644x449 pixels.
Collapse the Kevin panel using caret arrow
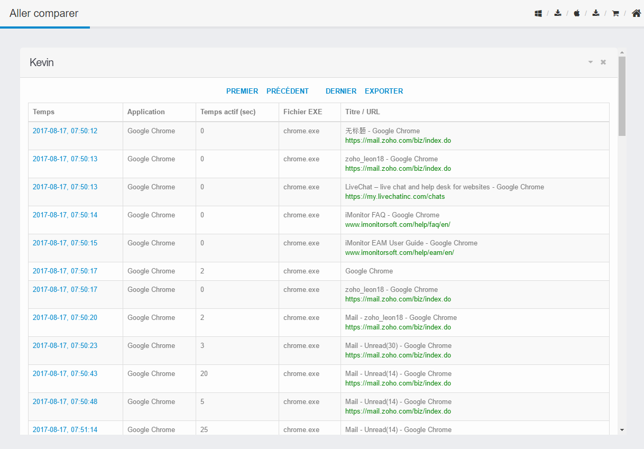coord(591,62)
